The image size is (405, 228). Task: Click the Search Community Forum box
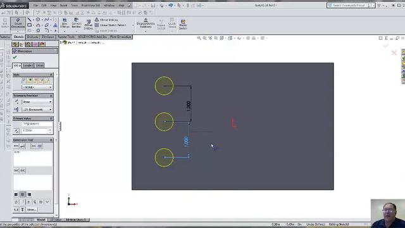click(351, 5)
